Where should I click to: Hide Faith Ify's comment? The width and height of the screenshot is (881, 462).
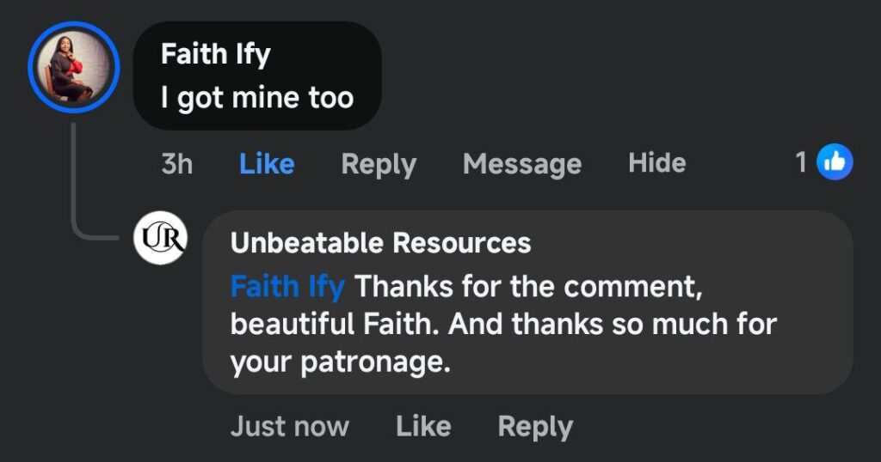(x=656, y=162)
